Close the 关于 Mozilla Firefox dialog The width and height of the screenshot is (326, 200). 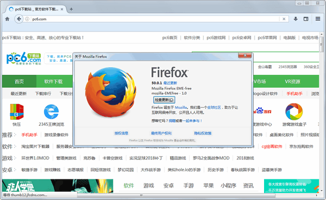pos(244,55)
